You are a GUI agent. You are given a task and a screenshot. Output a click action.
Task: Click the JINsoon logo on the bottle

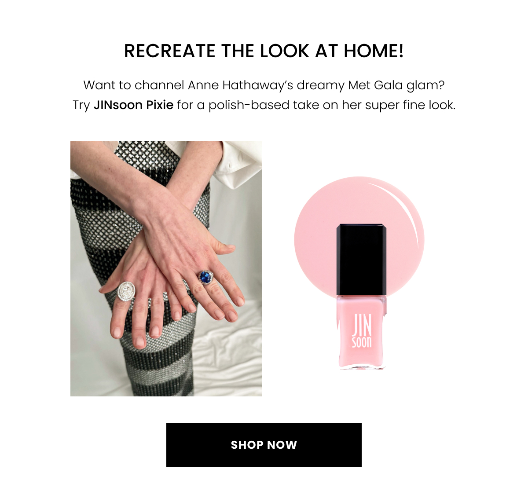(362, 331)
